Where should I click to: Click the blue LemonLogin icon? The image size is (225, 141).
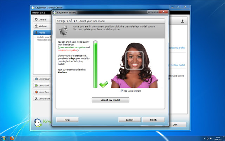pyautogui.click(x=36, y=79)
